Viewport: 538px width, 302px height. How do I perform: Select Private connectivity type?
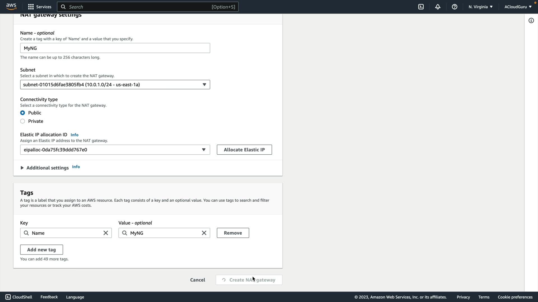coord(22,121)
